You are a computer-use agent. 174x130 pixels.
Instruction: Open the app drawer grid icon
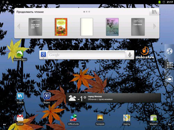tap(169, 65)
